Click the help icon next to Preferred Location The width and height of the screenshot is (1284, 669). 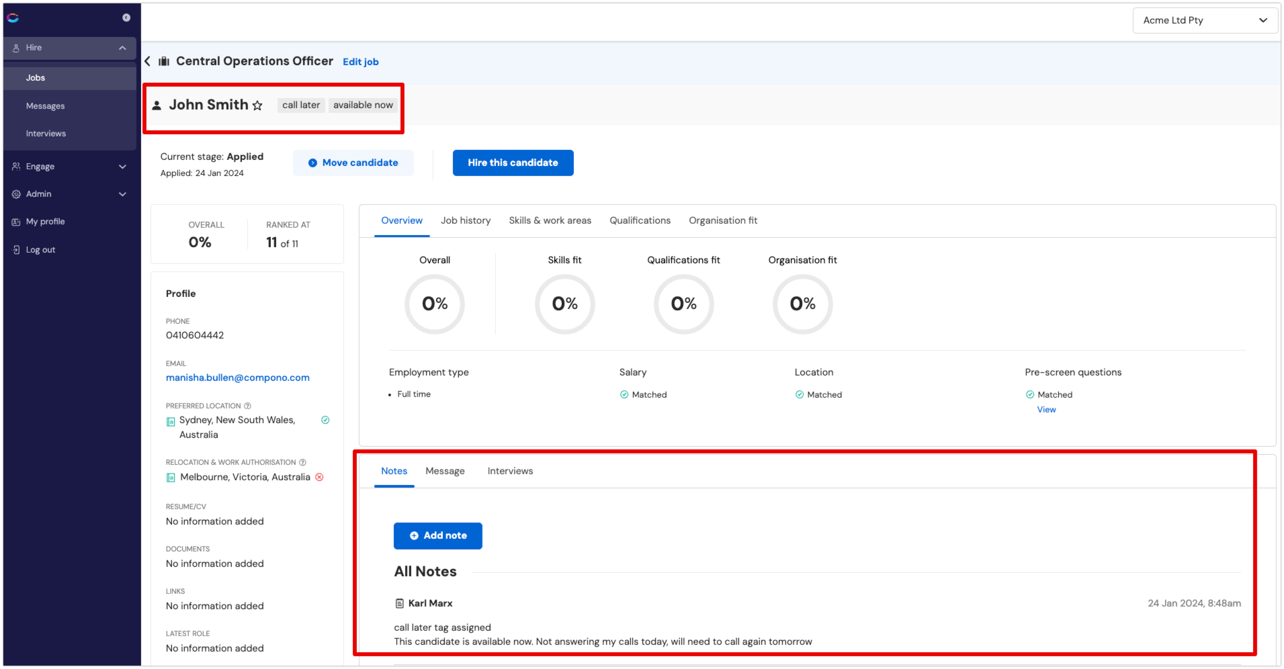pyautogui.click(x=248, y=406)
